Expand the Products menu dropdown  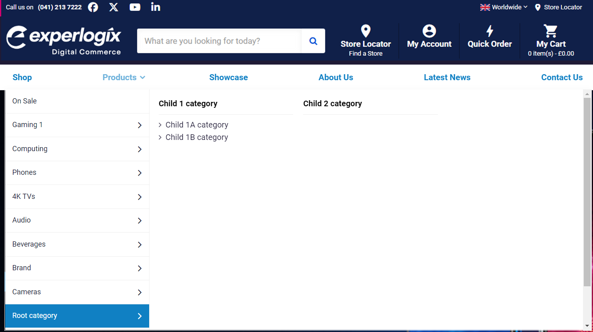click(123, 77)
